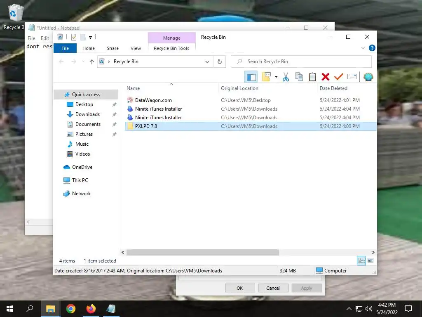Expand the ribbon with the chevron
The image size is (422, 317).
tap(363, 48)
